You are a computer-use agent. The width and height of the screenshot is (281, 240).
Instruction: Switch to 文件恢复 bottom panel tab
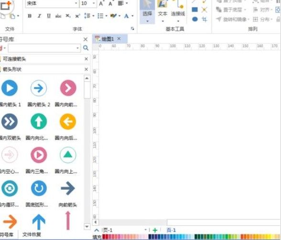point(32,234)
